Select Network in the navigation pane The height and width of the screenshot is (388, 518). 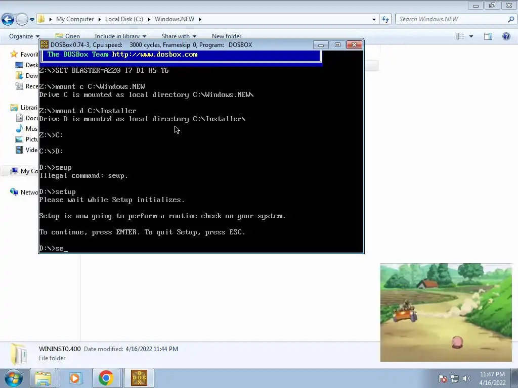pos(24,192)
